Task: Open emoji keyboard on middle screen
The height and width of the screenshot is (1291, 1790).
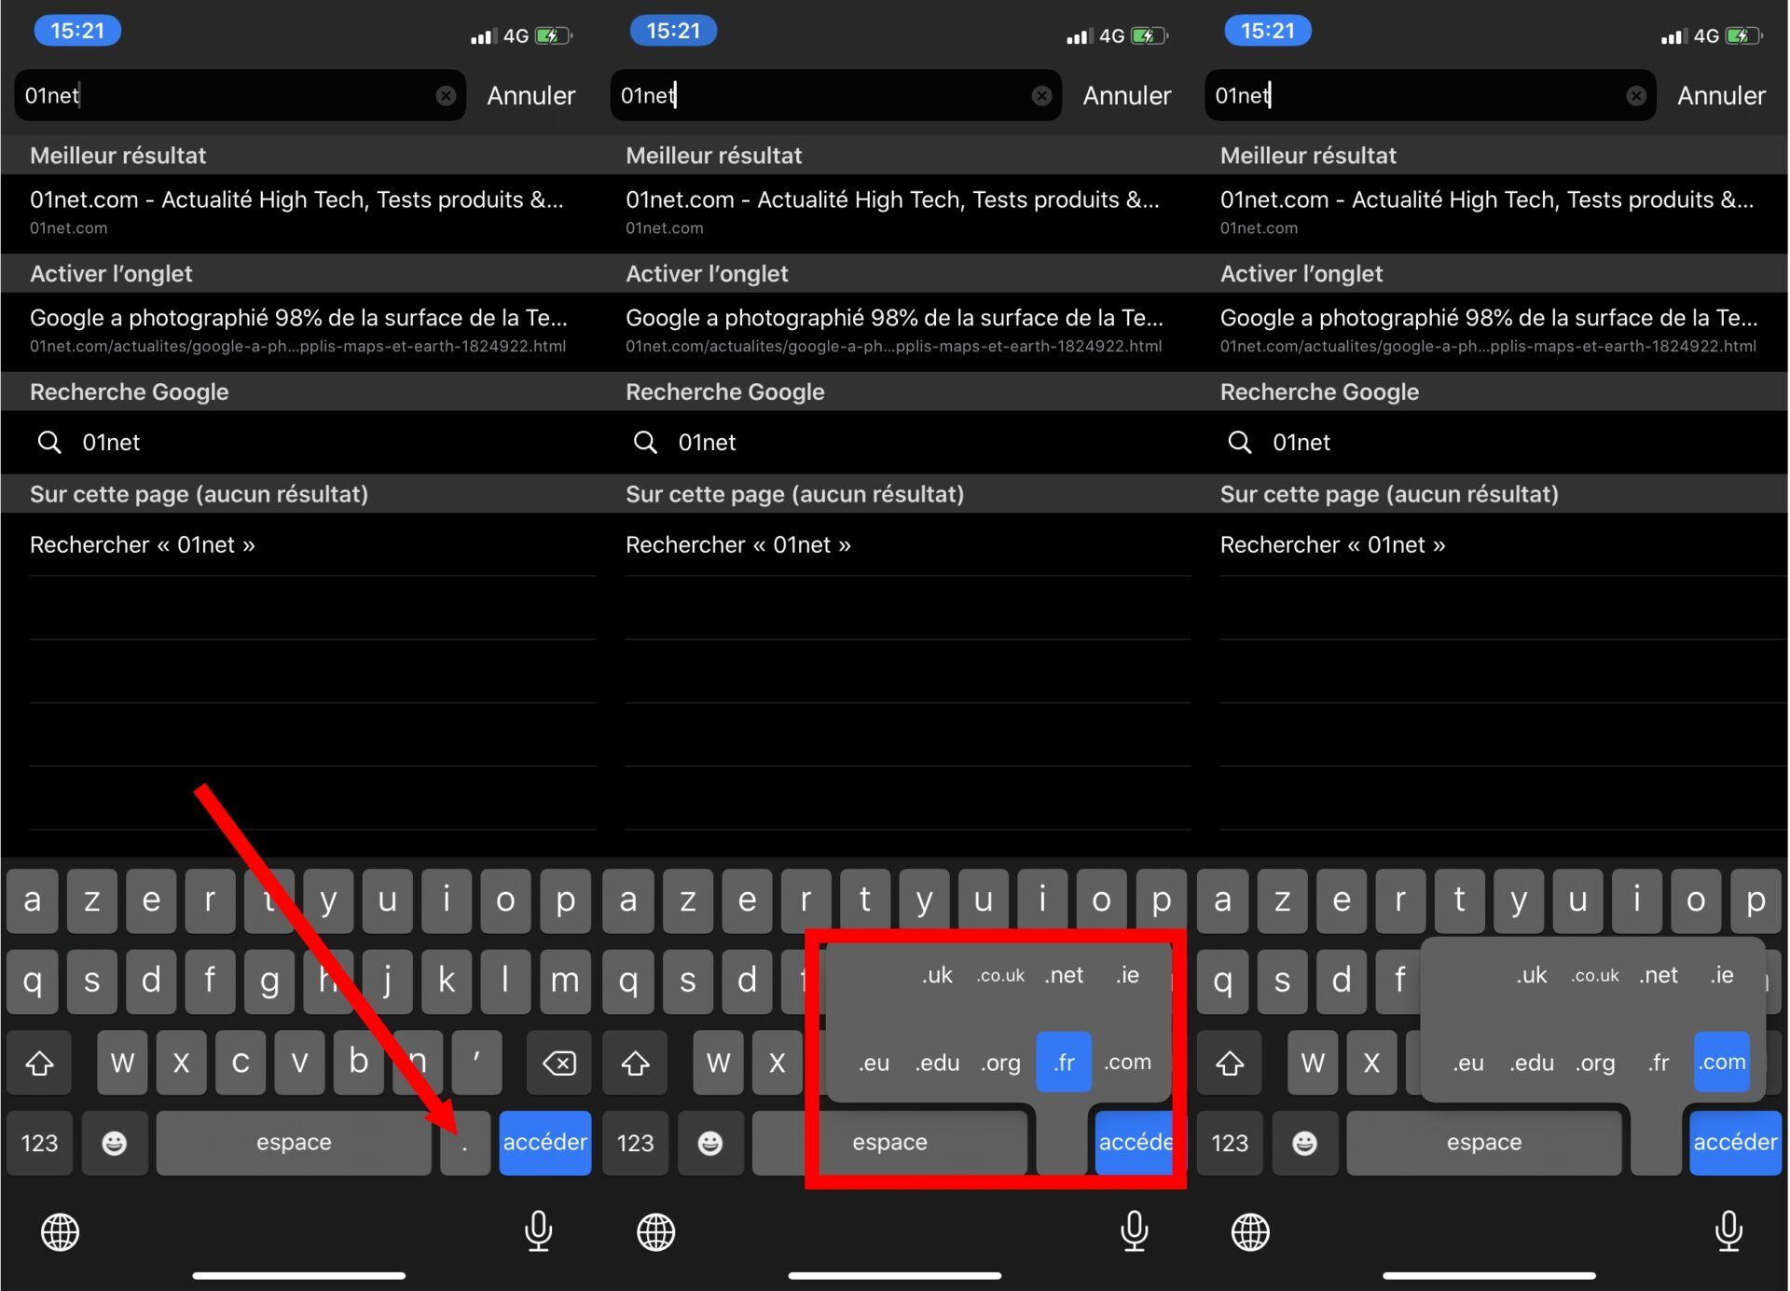Action: click(709, 1143)
